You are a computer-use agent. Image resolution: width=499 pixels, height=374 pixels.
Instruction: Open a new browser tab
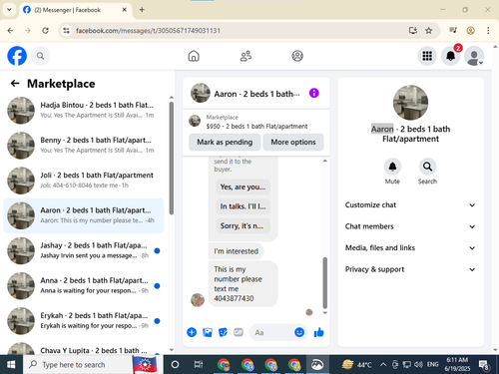click(142, 10)
